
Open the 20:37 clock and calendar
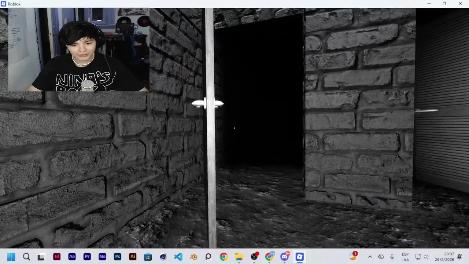(444, 257)
